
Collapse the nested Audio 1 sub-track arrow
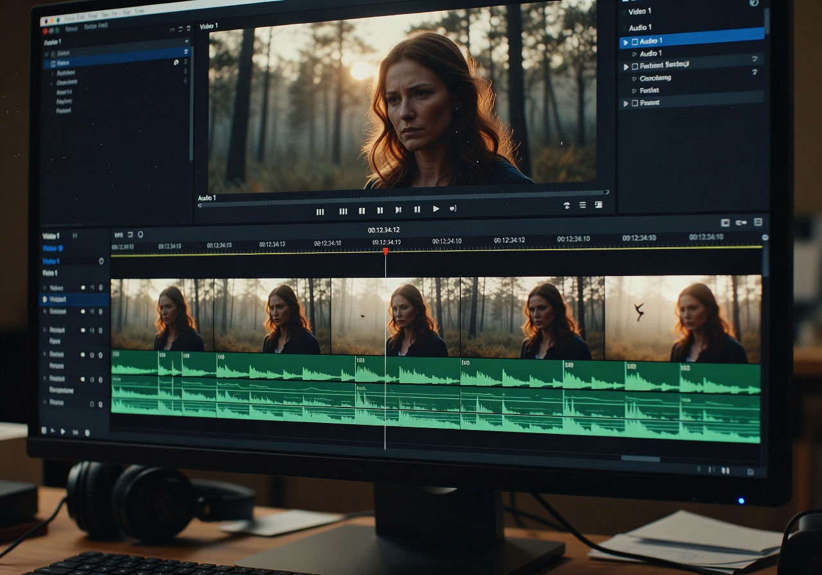634,53
